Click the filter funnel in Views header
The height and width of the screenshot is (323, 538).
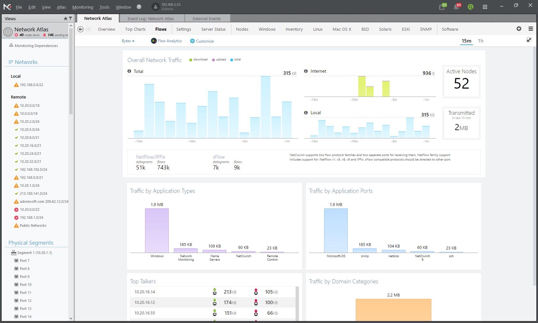(x=70, y=19)
